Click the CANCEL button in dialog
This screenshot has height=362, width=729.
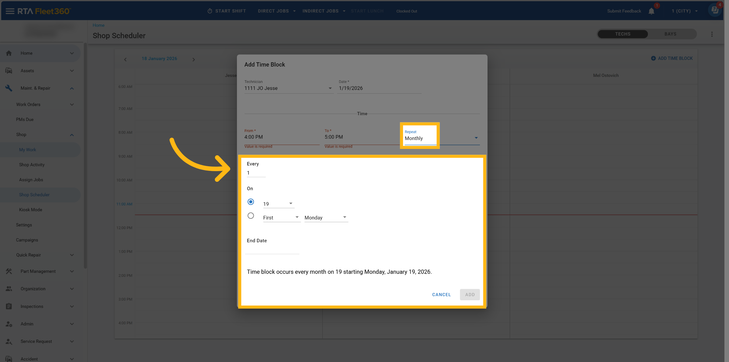pyautogui.click(x=441, y=295)
